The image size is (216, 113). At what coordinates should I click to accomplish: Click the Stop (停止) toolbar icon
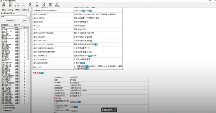30,4
